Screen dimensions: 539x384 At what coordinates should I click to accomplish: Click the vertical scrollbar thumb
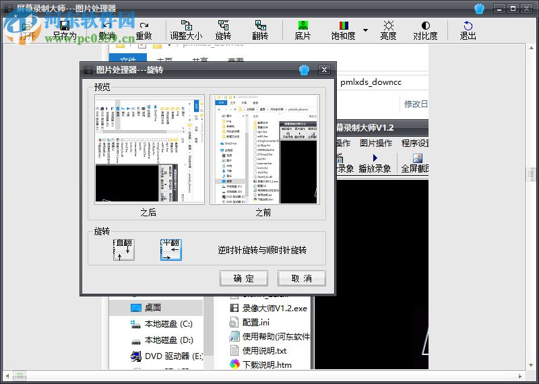tap(530, 174)
